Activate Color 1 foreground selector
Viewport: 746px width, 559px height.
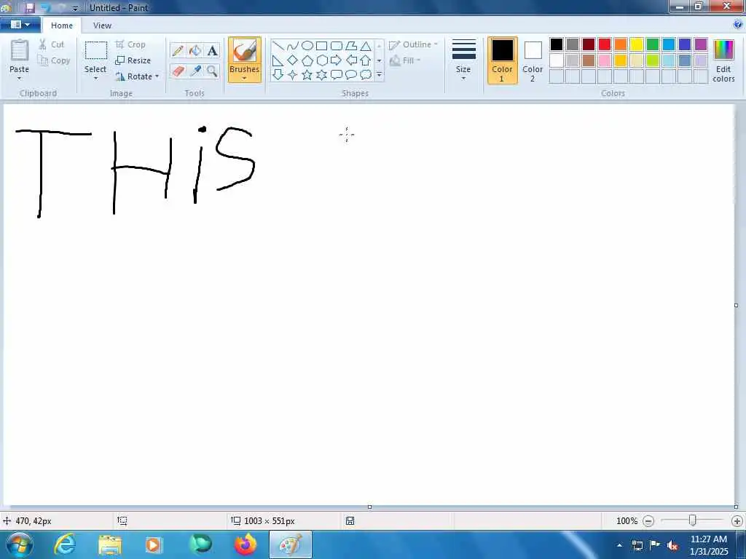(x=502, y=60)
